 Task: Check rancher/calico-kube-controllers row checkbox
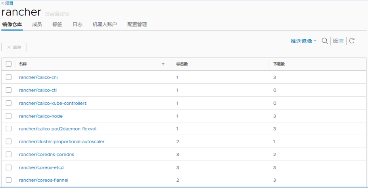pyautogui.click(x=9, y=103)
